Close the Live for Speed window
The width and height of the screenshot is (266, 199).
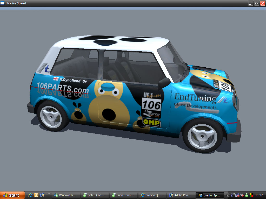[x=263, y=3]
